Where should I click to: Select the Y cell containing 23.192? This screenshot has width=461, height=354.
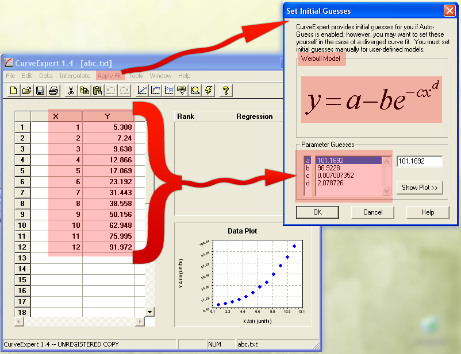click(108, 181)
